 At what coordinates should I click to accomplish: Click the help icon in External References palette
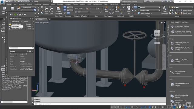click(25, 15)
